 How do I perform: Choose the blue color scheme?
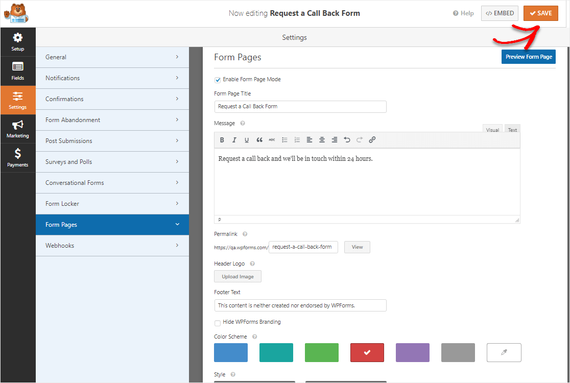pyautogui.click(x=231, y=352)
